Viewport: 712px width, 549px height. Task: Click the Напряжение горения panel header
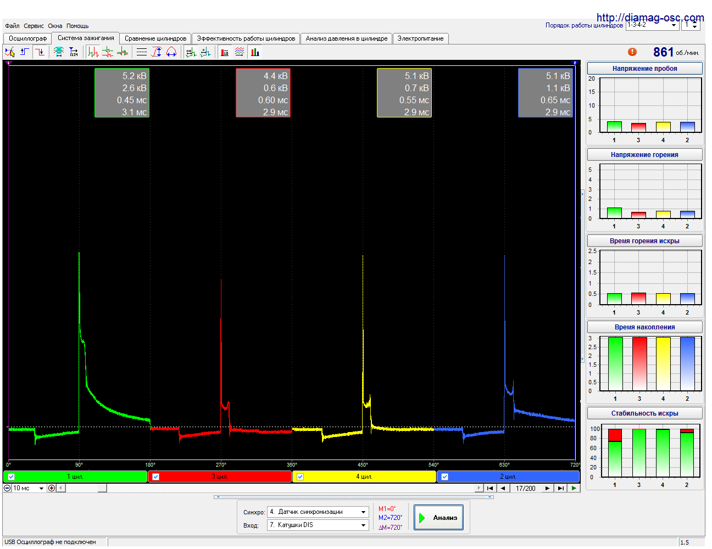coord(645,155)
